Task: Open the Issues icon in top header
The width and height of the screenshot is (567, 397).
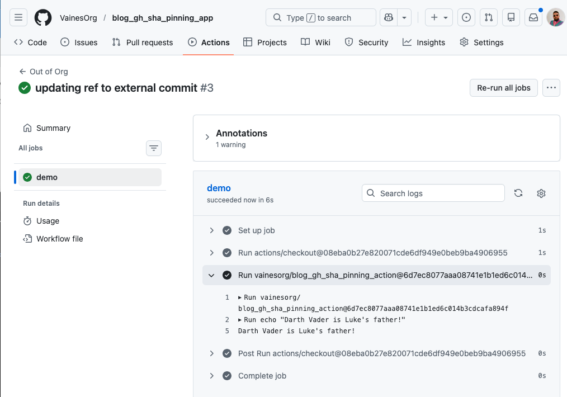Action: [x=466, y=17]
